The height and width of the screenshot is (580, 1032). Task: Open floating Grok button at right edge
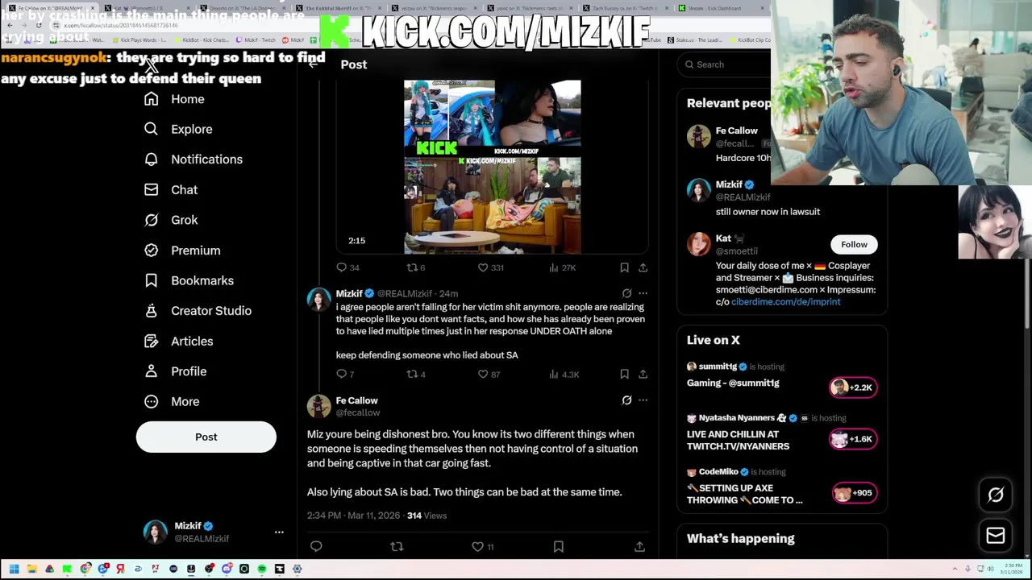click(996, 495)
